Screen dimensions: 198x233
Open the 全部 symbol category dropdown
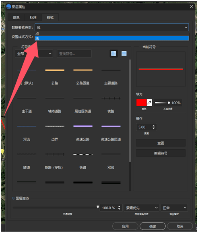point(34,54)
